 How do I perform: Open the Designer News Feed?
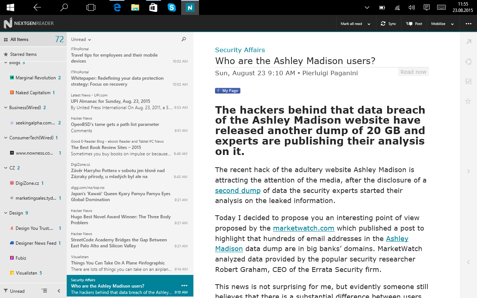35,243
